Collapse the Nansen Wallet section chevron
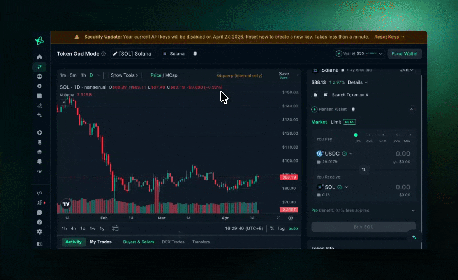The width and height of the screenshot is (458, 280). coord(411,109)
